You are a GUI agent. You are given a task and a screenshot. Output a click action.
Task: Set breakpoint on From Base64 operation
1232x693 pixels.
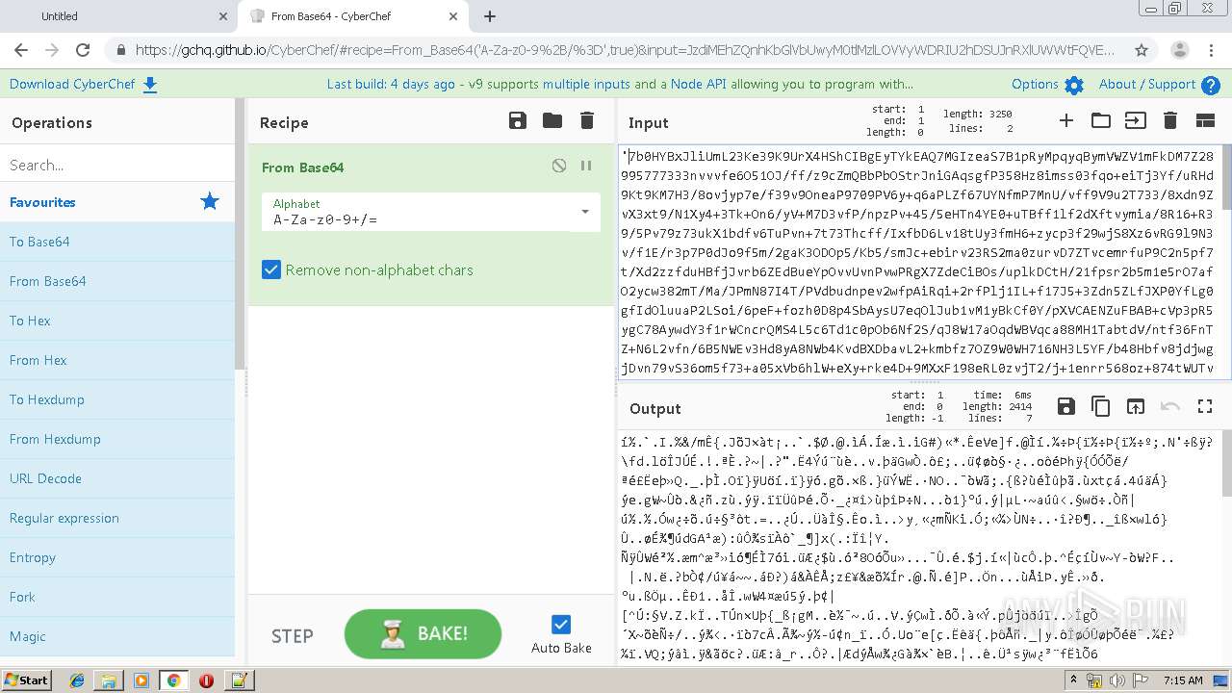point(586,166)
